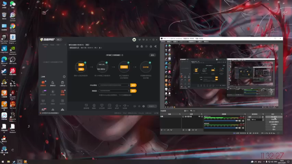Reveal the hidden stream key with eye icon

(129, 91)
